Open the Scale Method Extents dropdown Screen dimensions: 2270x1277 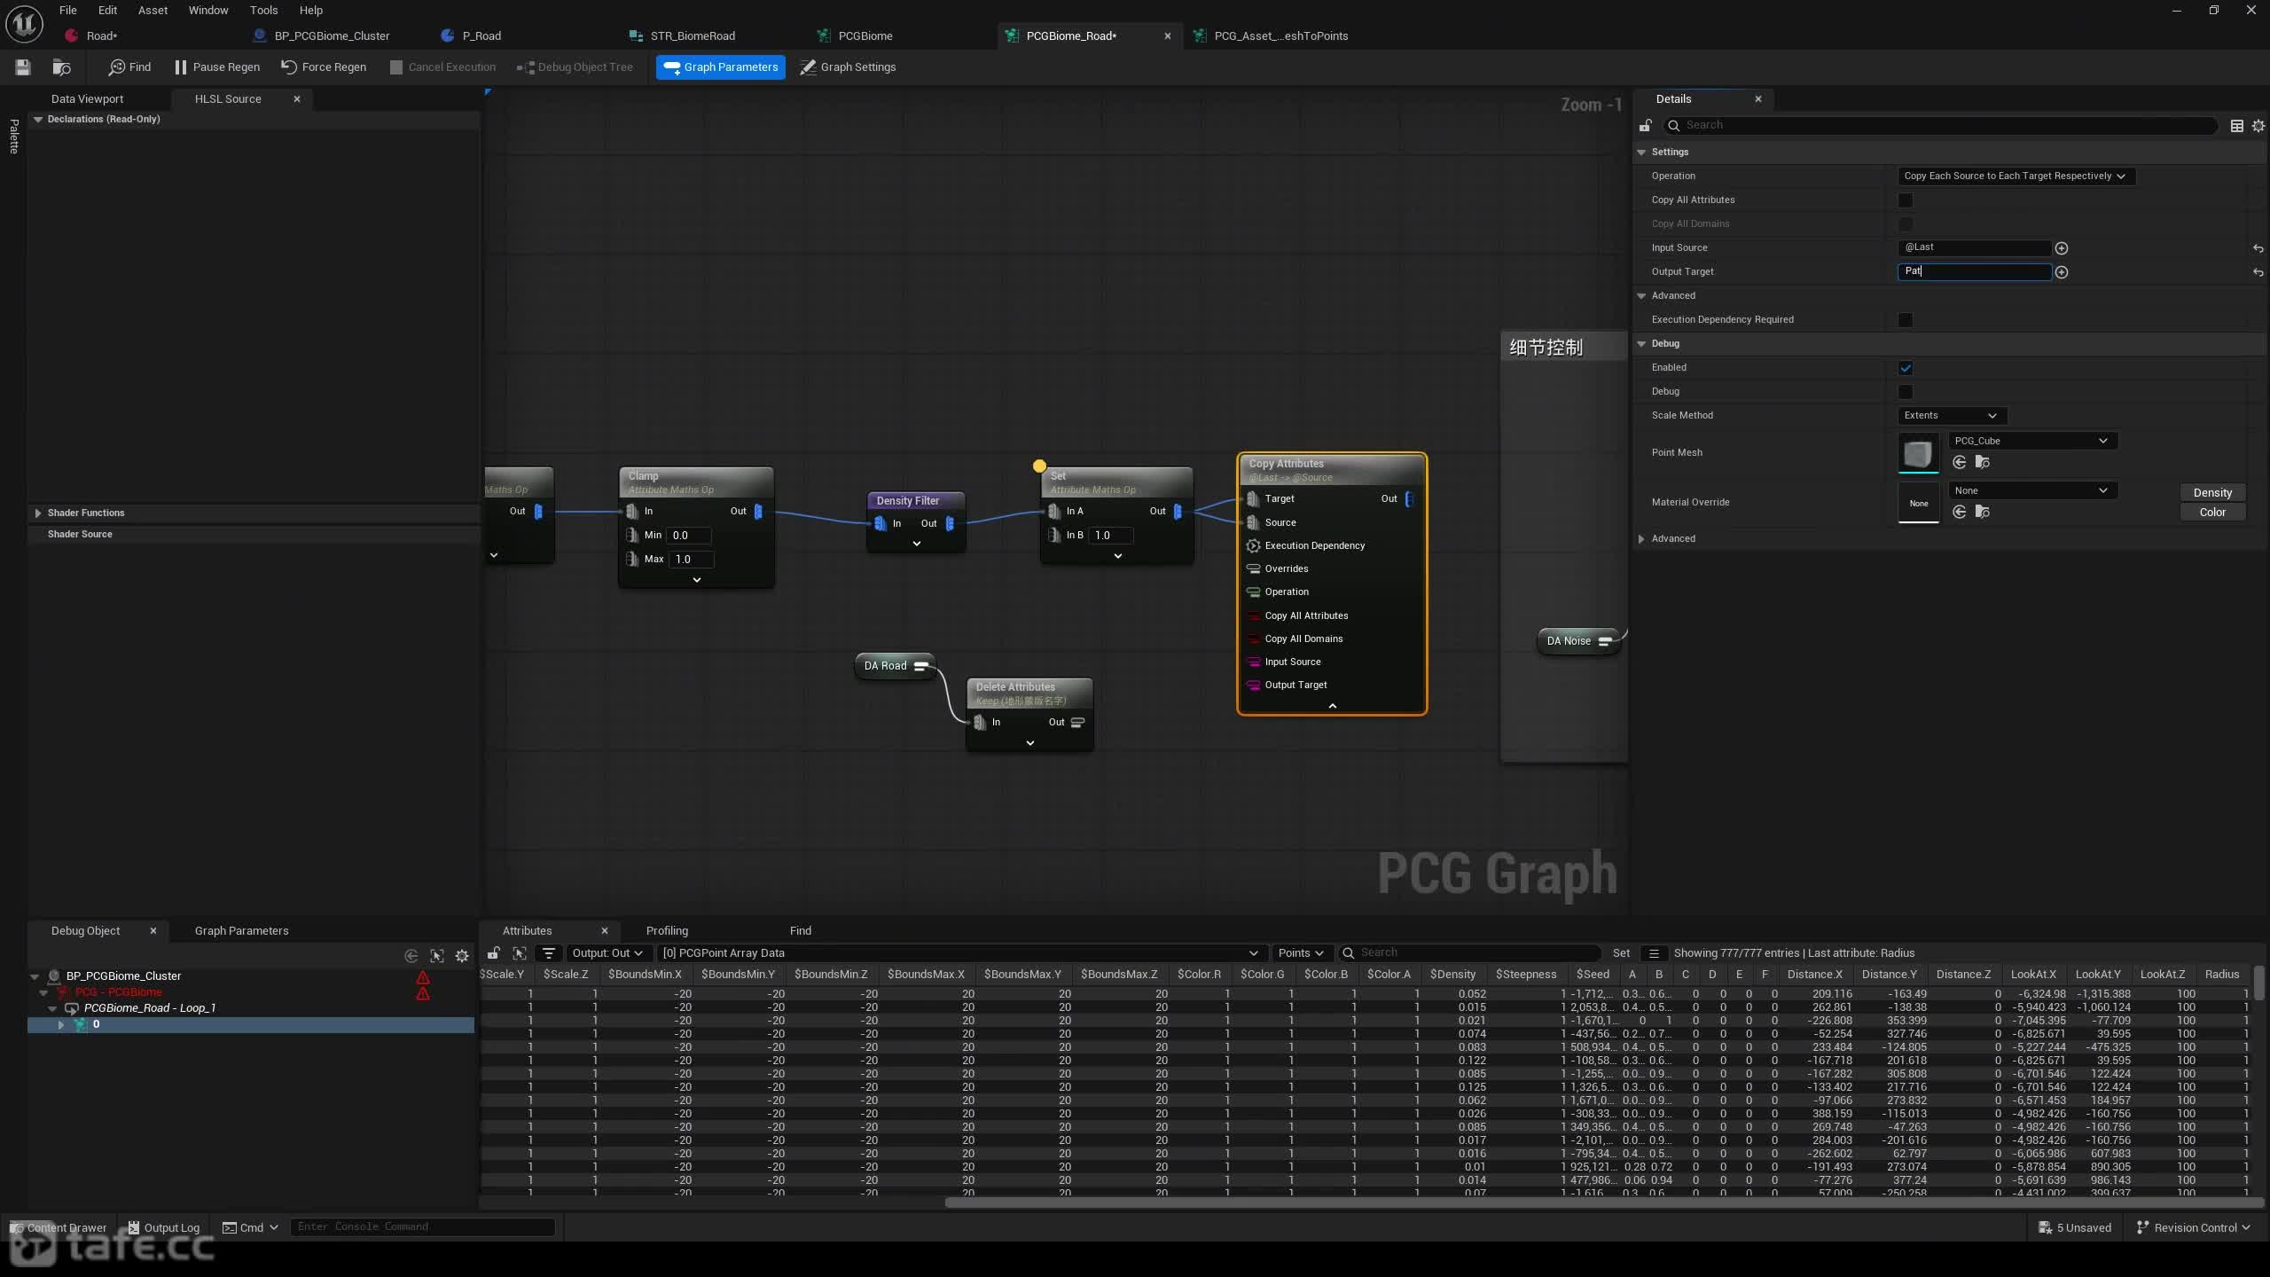coord(1951,416)
